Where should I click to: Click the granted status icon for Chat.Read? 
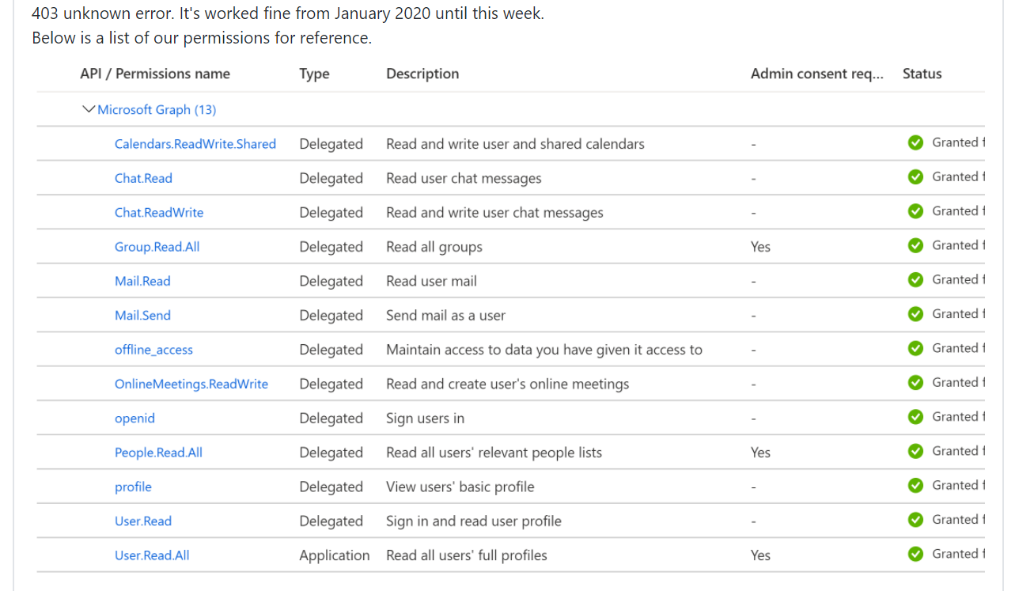coord(915,177)
